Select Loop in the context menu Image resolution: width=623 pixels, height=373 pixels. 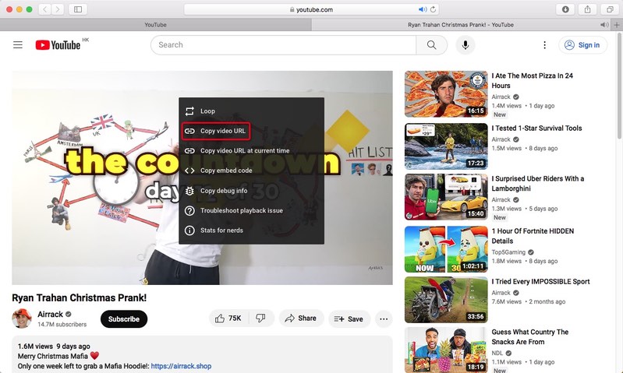click(x=252, y=111)
